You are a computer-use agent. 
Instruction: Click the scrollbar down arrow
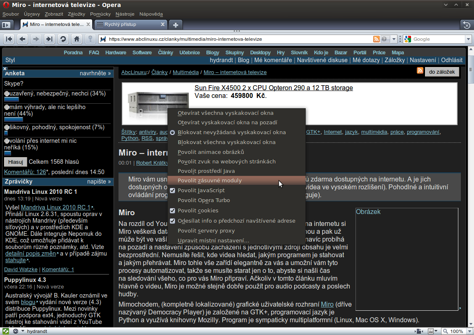coord(471,324)
